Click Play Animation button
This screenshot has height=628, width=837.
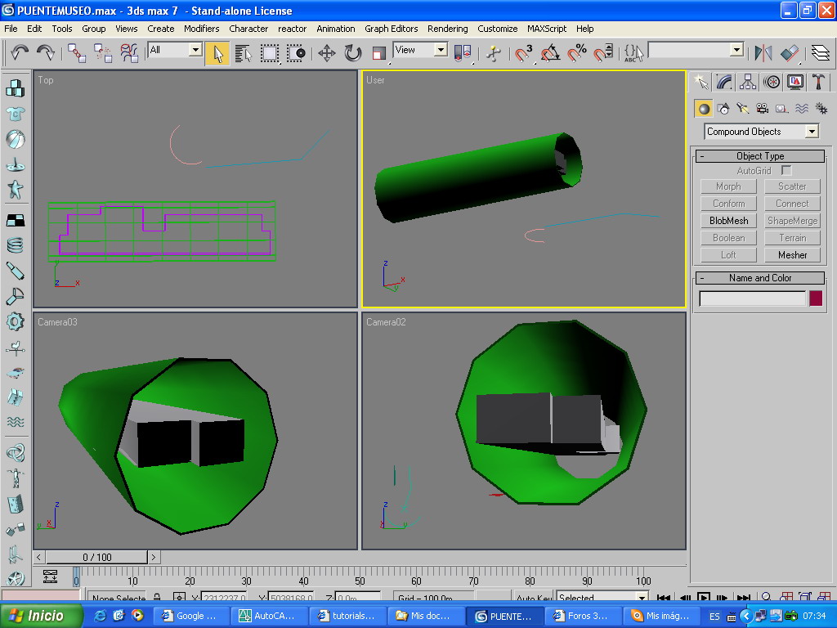coord(704,597)
